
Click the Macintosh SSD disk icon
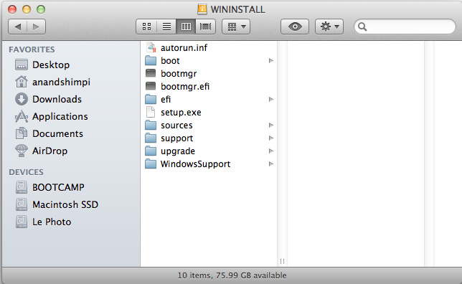[x=22, y=204]
